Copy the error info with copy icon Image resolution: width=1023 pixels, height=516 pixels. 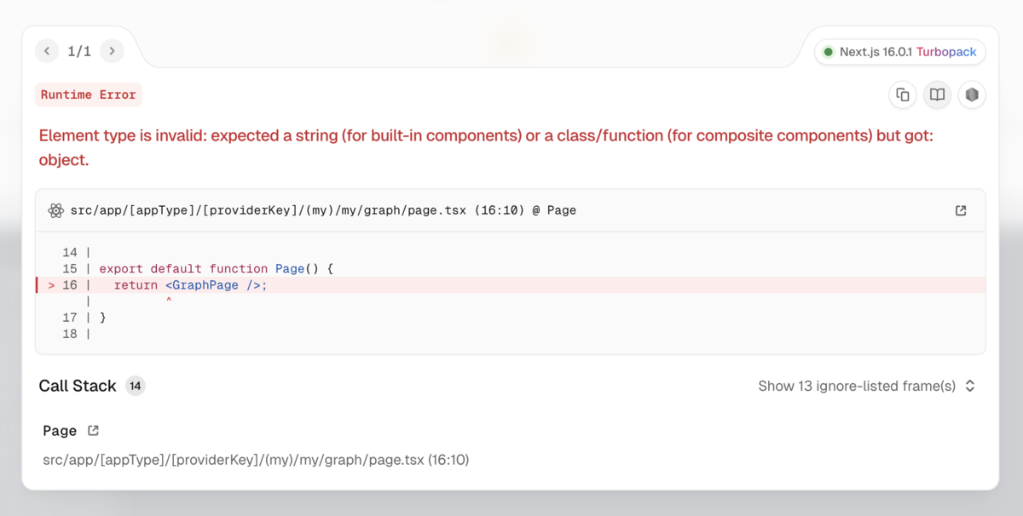tap(903, 95)
